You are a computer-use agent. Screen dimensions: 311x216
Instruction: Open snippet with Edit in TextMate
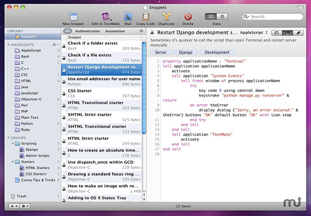click(x=105, y=19)
